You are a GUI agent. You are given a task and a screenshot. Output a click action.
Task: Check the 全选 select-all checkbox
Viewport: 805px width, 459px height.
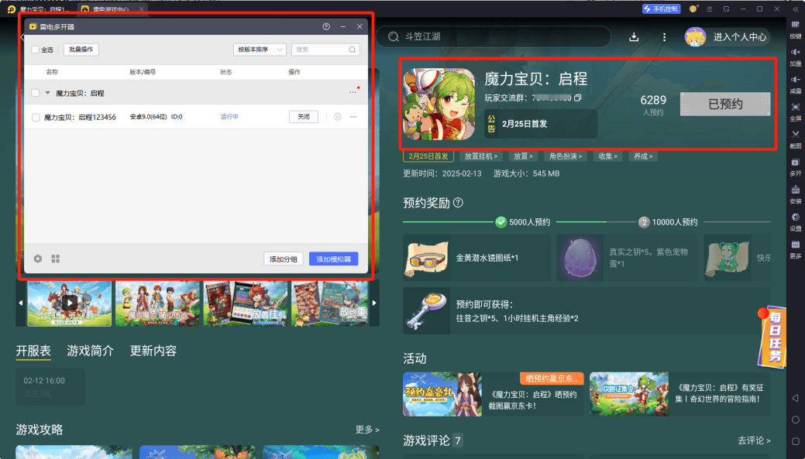pos(35,50)
